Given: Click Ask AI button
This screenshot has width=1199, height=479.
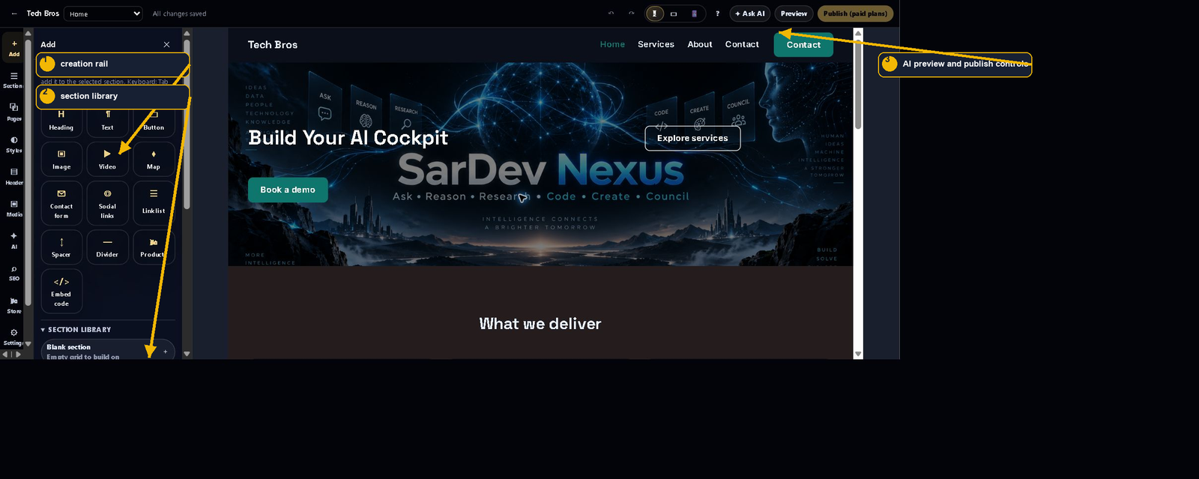Looking at the screenshot, I should point(750,13).
